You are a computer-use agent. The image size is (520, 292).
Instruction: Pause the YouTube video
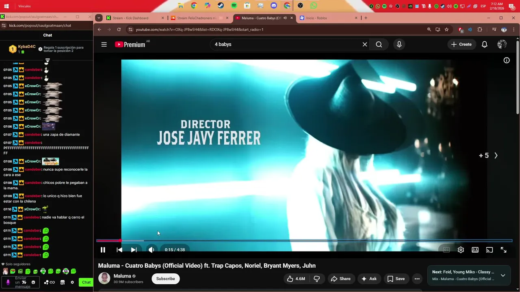103,250
